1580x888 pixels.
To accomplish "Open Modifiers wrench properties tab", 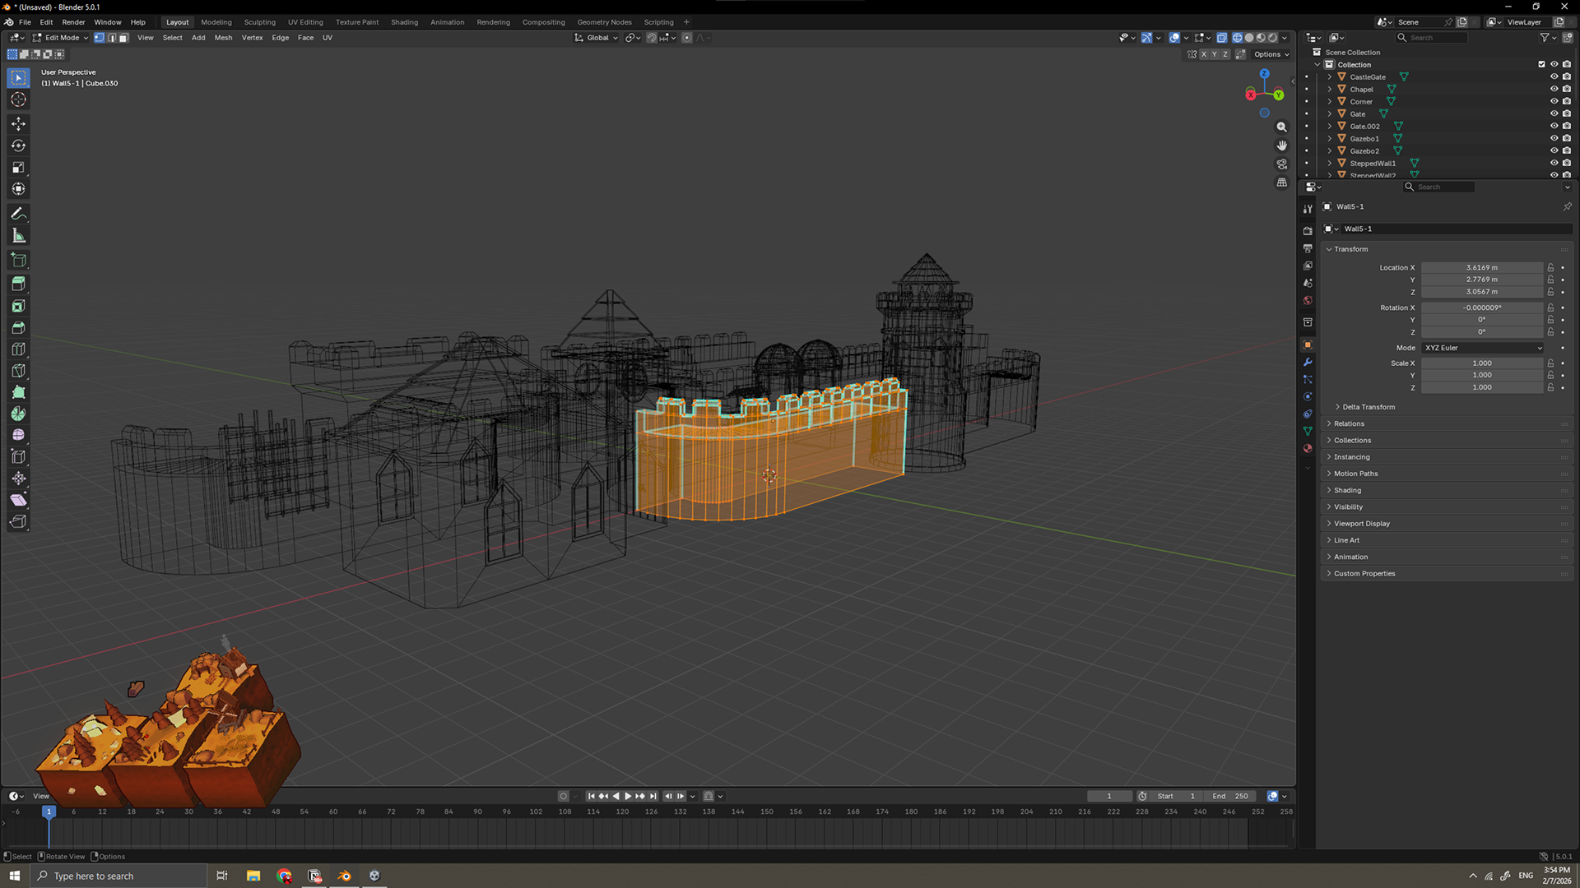I will (x=1308, y=362).
